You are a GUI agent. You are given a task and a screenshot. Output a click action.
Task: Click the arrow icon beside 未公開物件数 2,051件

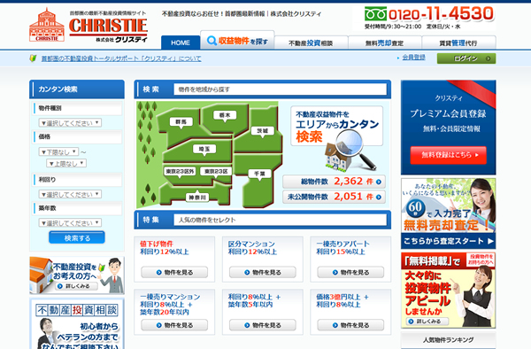pyautogui.click(x=379, y=197)
